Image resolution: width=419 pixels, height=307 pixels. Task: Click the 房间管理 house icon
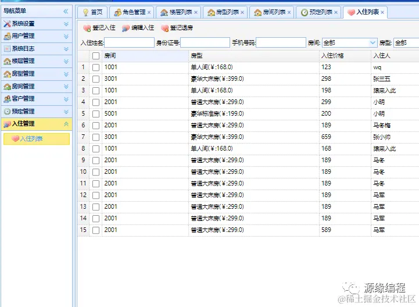pyautogui.click(x=7, y=87)
